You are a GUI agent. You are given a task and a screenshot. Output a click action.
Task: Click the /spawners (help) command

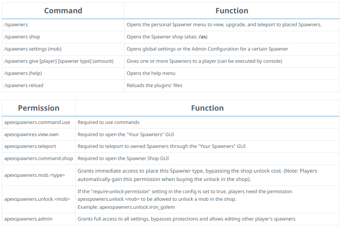coord(23,73)
